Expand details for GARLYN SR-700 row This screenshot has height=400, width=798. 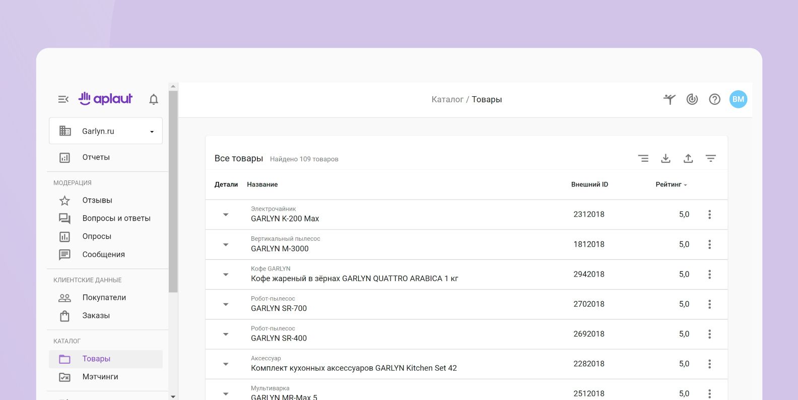point(226,304)
